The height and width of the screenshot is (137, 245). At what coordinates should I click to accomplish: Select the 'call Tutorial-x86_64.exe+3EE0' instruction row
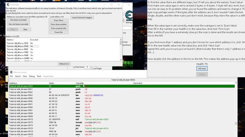coord(122,119)
